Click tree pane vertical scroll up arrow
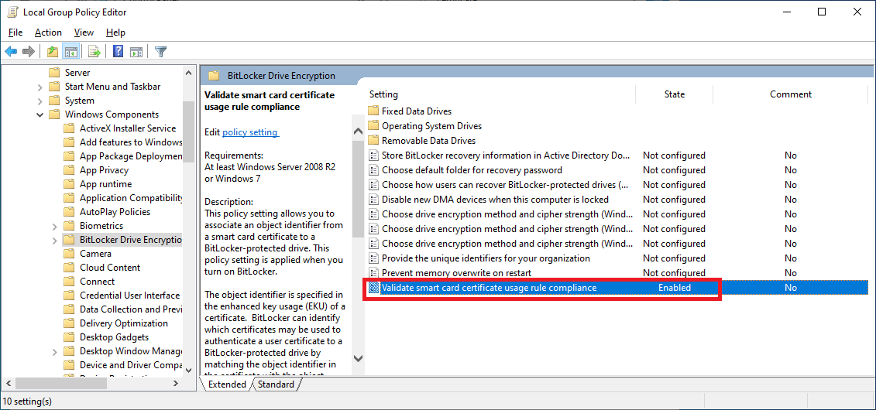 189,72
